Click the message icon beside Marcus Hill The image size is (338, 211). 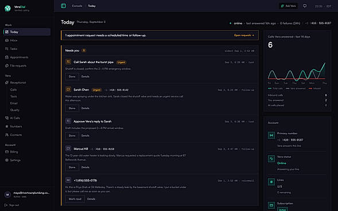click(68, 149)
